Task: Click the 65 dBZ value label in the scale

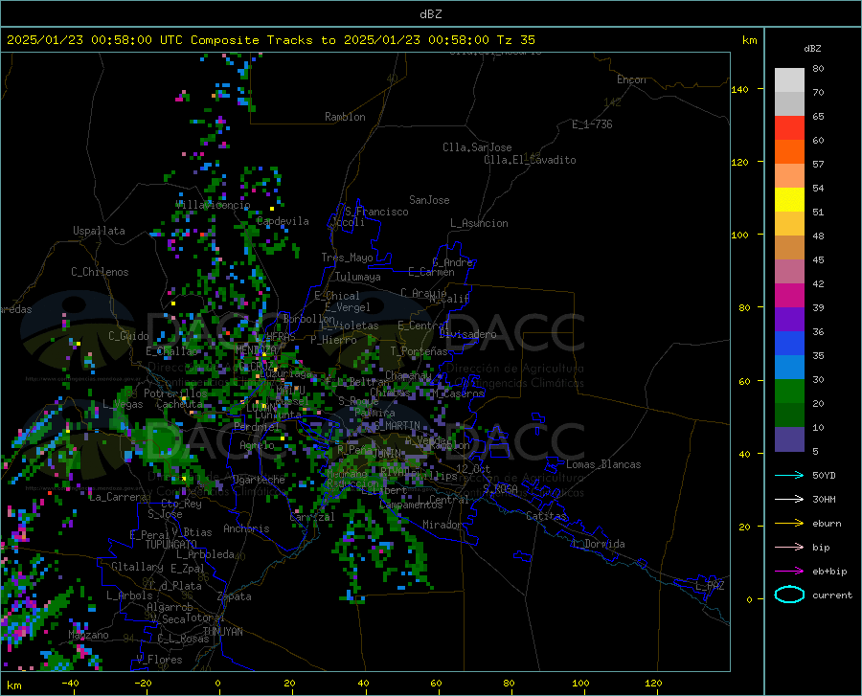Action: click(x=818, y=117)
